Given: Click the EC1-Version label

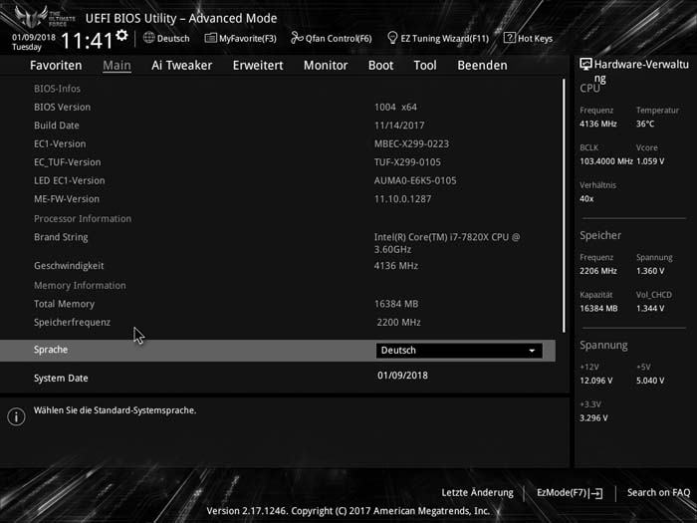Looking at the screenshot, I should point(60,144).
